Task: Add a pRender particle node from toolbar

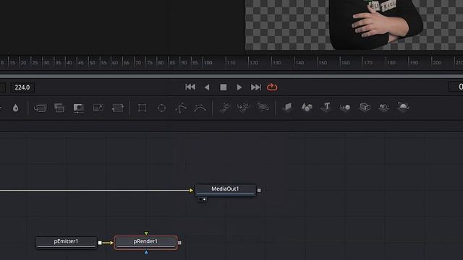Action: coord(263,107)
